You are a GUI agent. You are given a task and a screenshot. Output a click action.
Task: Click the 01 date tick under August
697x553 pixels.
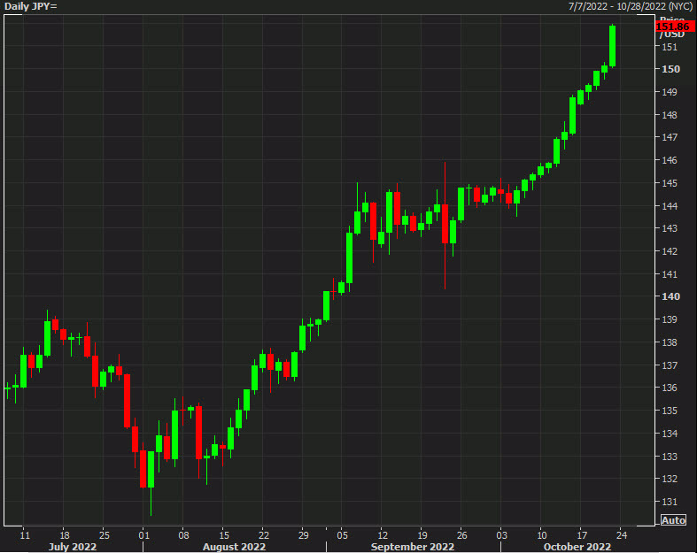tap(143, 534)
